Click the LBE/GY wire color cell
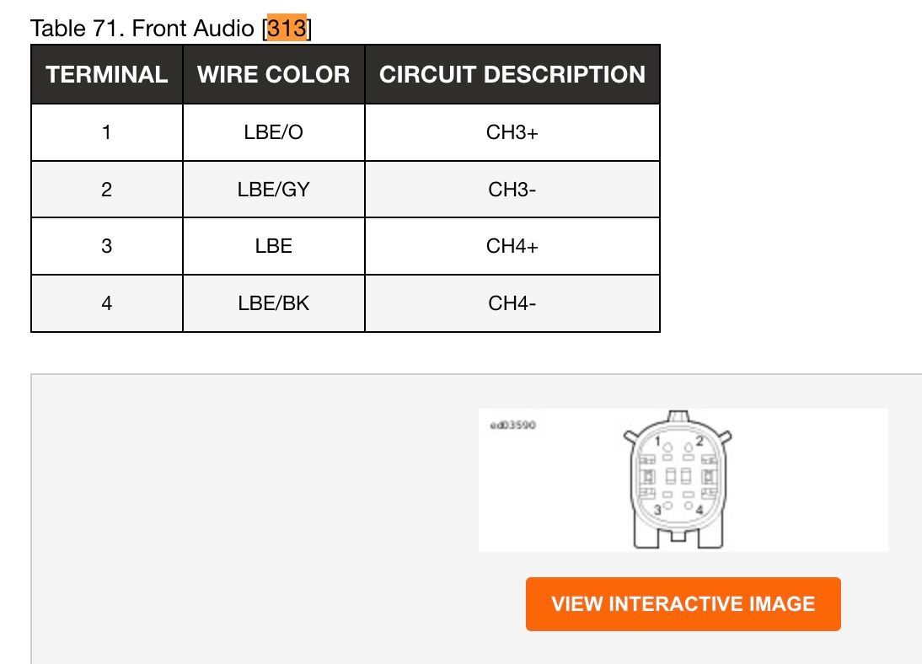This screenshot has width=922, height=664. [x=273, y=190]
